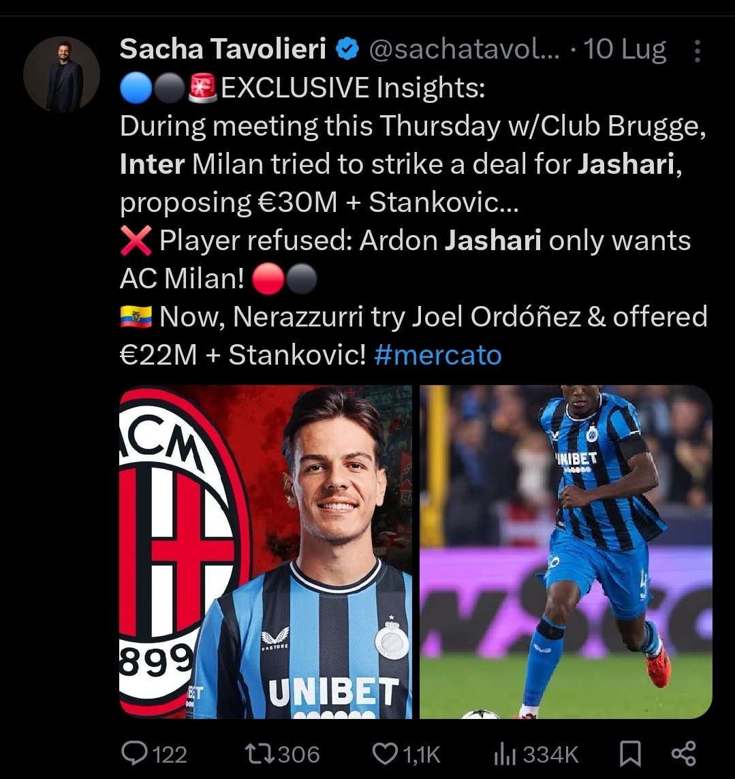Open replies with the comment icon
Viewport: 735px width, 779px height.
click(135, 754)
